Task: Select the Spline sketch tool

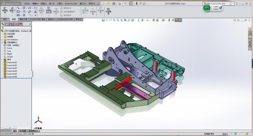Action: (x=30, y=8)
